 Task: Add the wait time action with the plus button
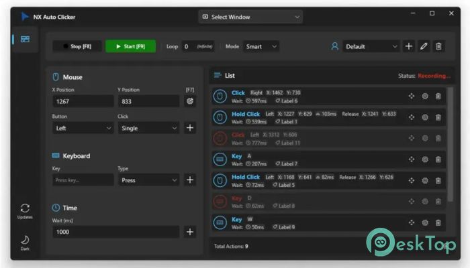[x=190, y=232]
